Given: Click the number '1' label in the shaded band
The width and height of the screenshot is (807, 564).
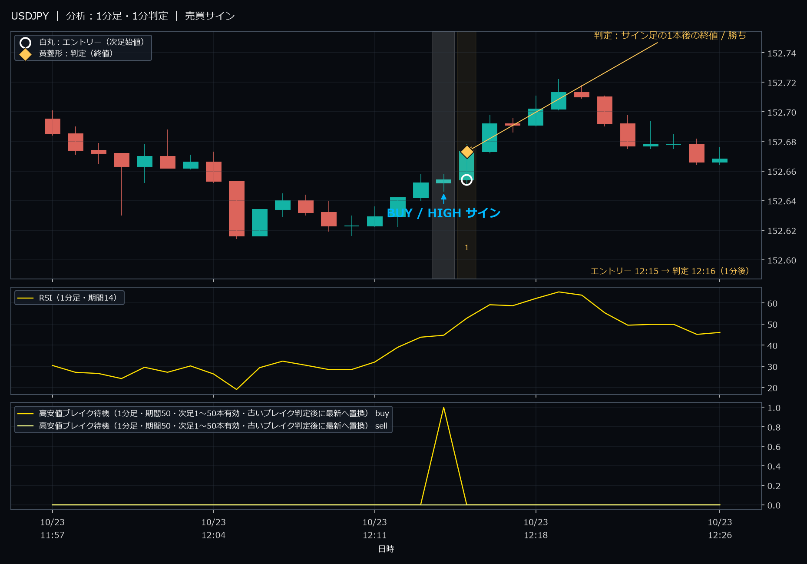Looking at the screenshot, I should pyautogui.click(x=466, y=248).
